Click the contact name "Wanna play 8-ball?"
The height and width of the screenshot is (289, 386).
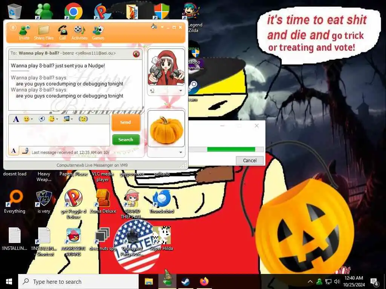pos(39,53)
